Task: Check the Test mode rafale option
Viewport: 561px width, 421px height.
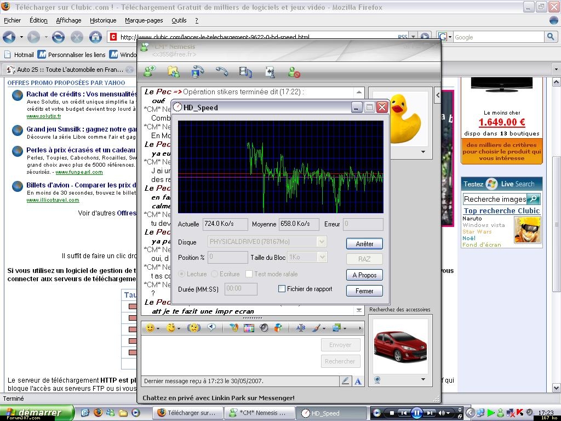Action: click(249, 274)
